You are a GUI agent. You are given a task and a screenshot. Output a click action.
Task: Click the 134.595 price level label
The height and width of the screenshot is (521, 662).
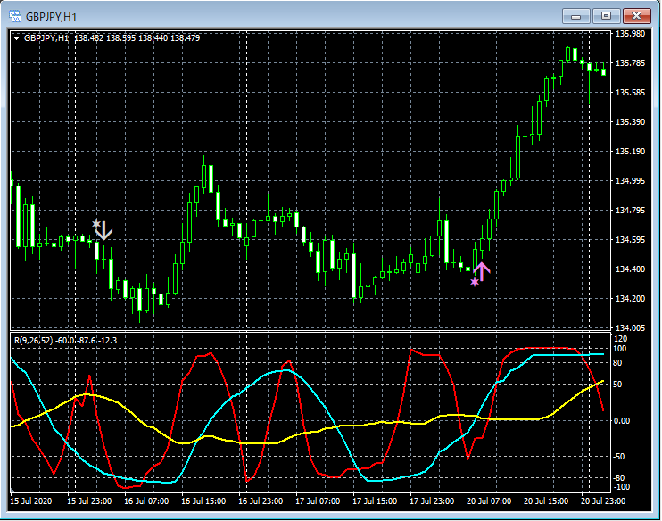631,239
